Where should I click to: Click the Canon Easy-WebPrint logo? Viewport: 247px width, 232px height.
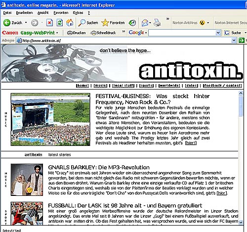tap(28, 33)
